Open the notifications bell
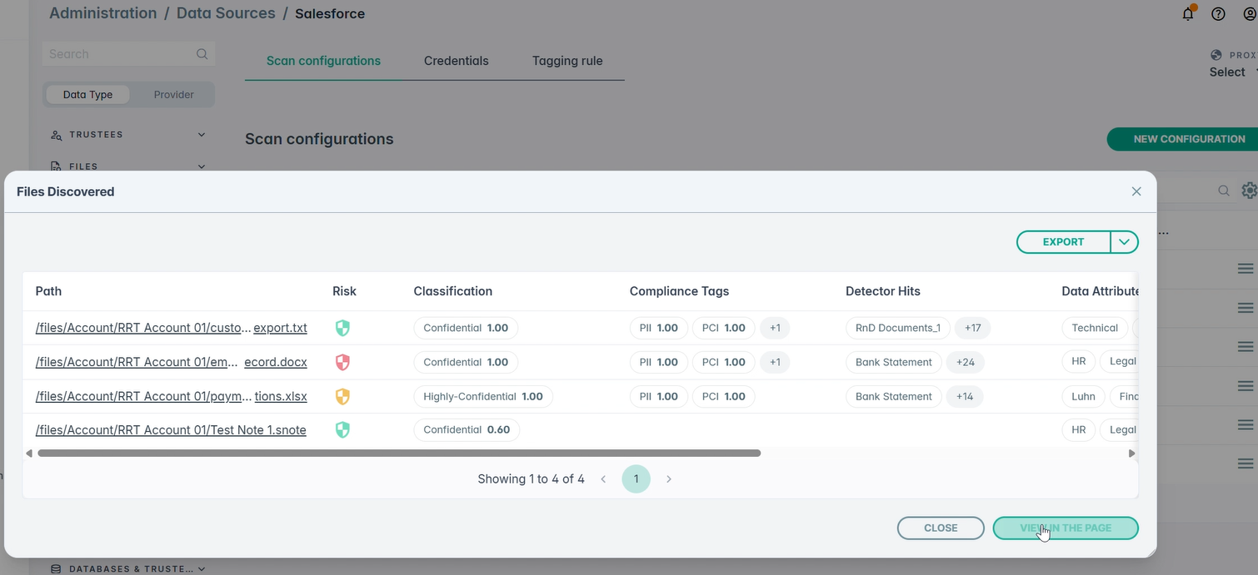 click(x=1188, y=13)
